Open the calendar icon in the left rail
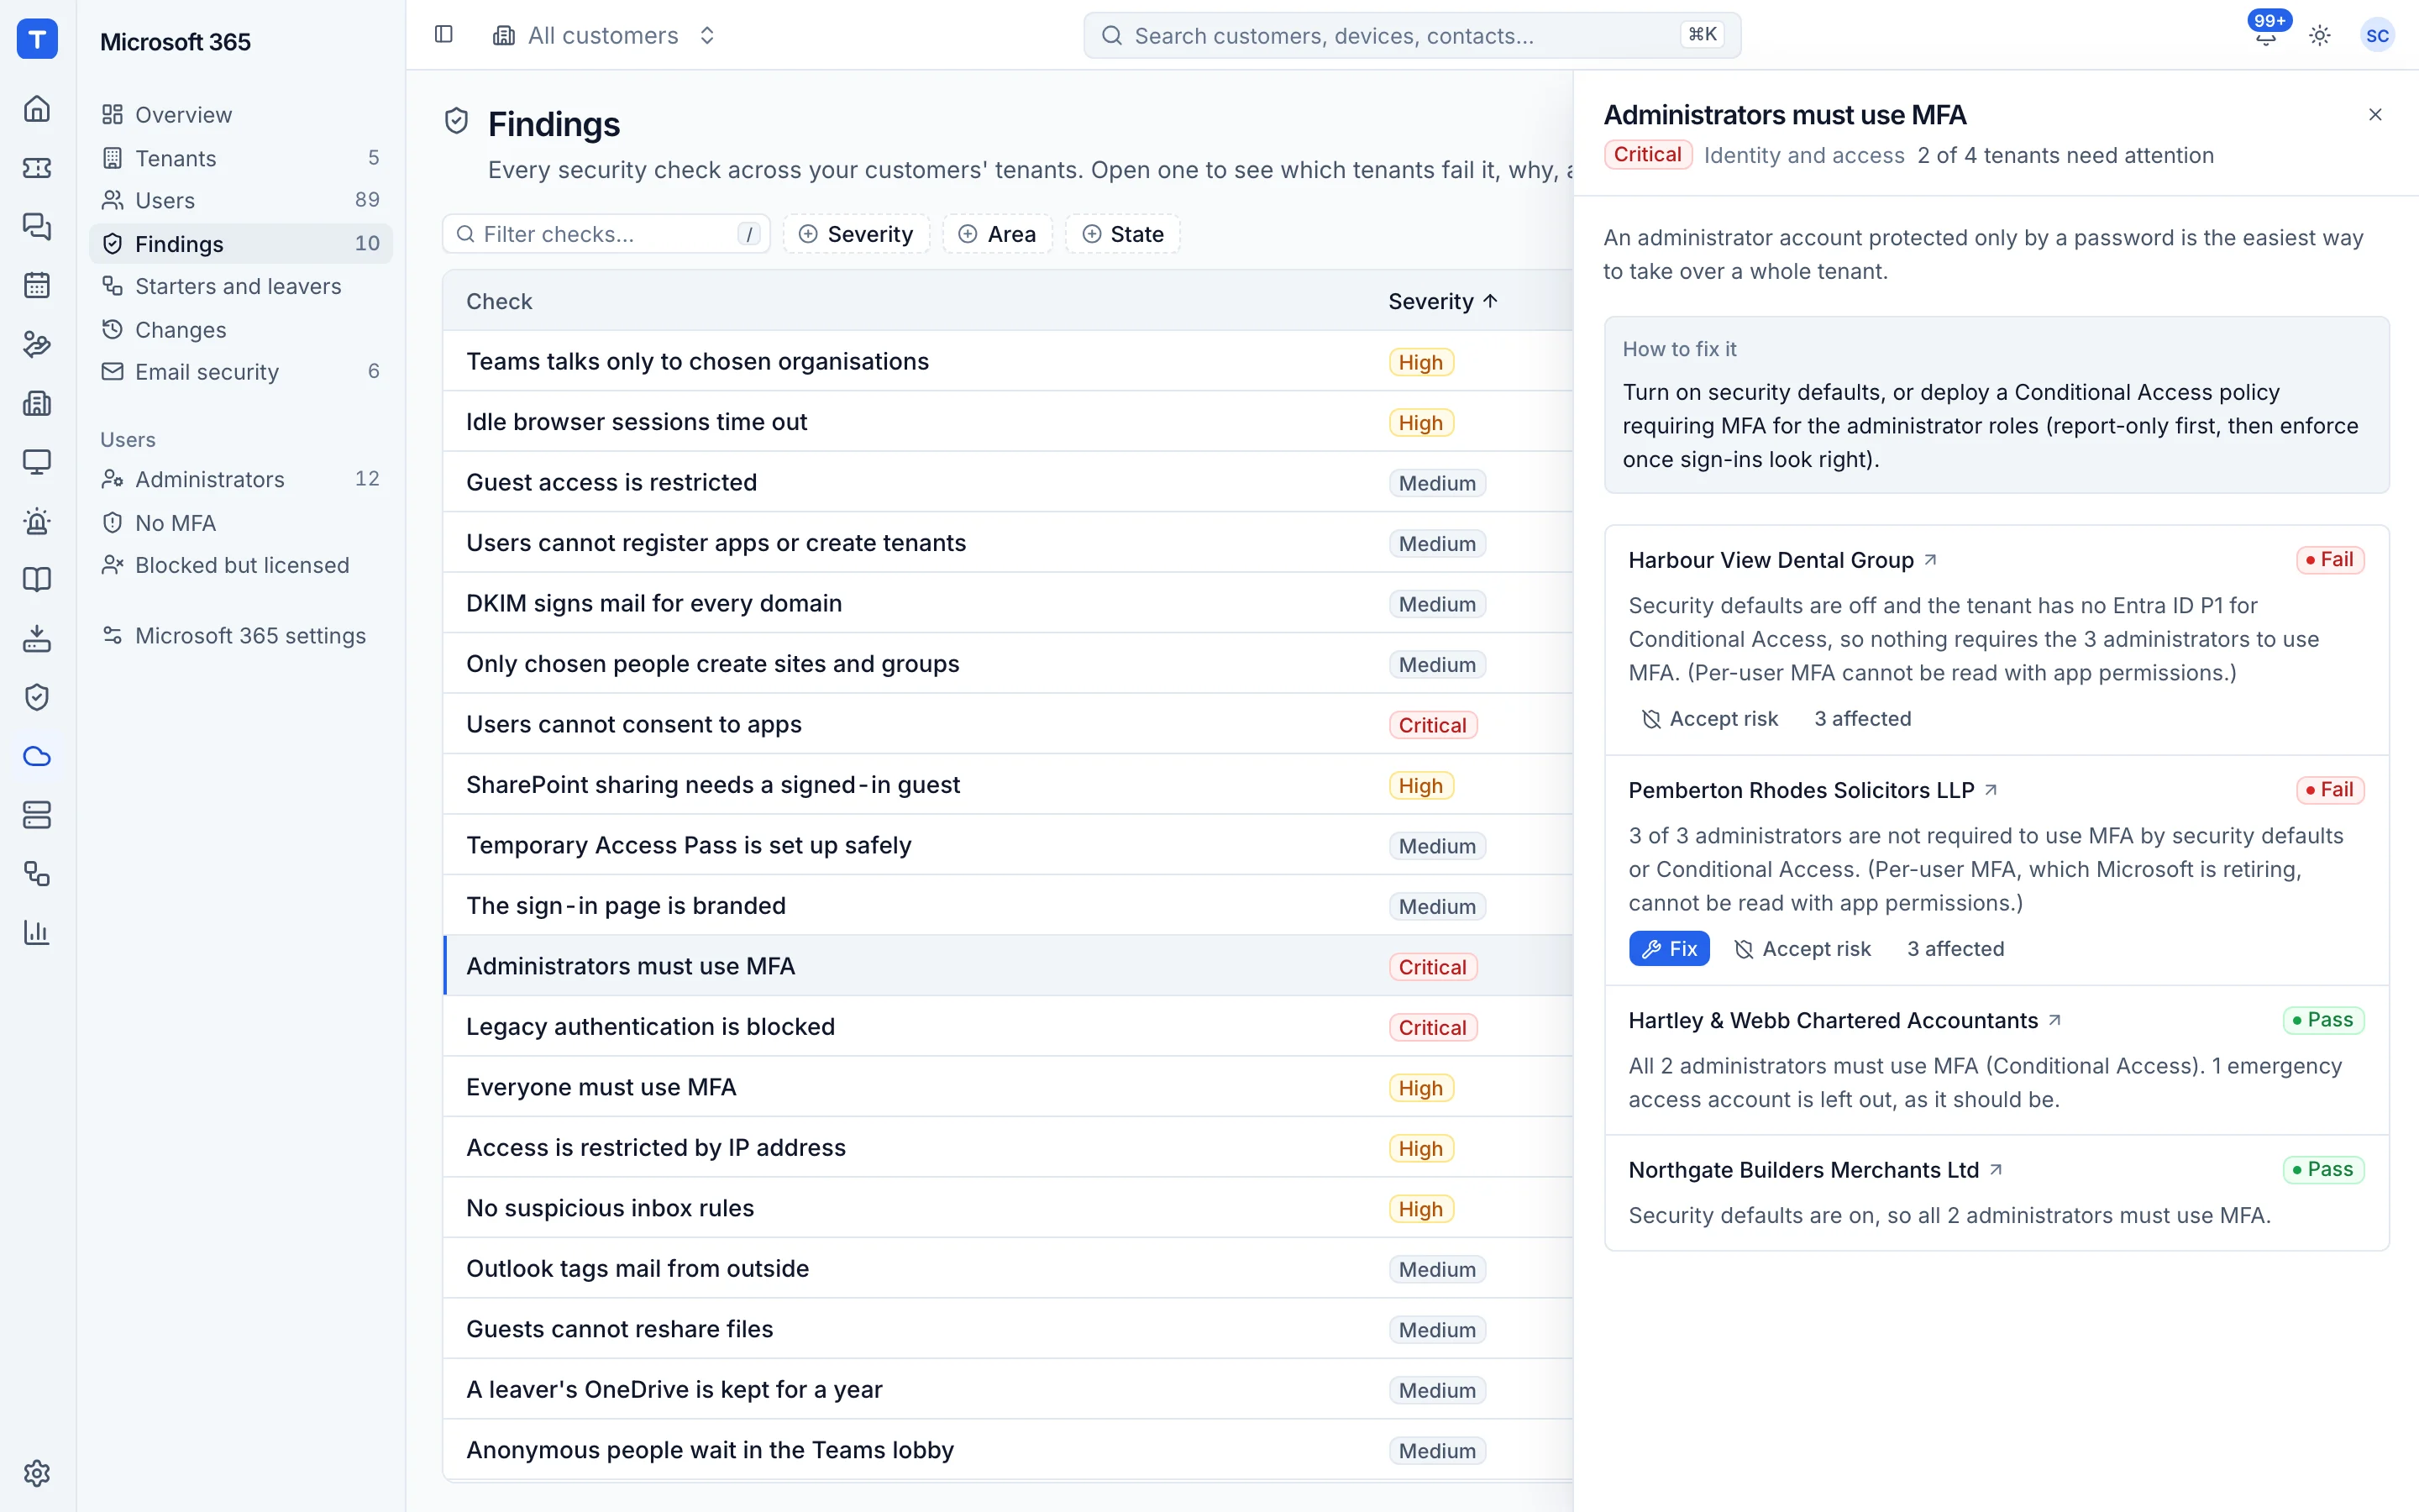Viewport: 2419px width, 1512px height. (37, 285)
